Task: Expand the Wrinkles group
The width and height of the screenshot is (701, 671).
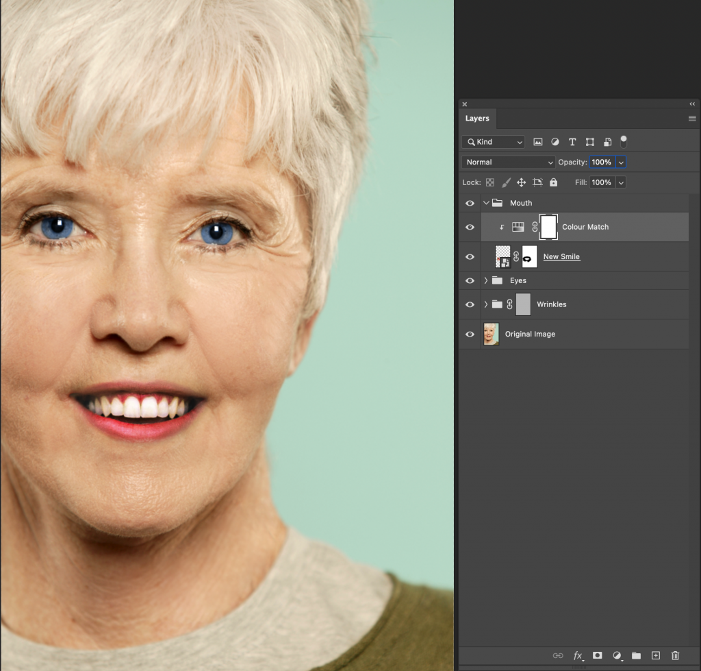Action: point(486,304)
